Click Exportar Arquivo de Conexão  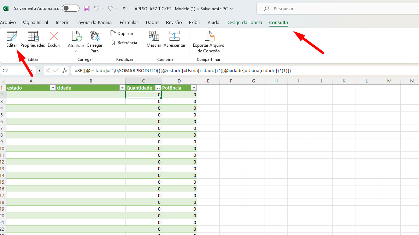208,41
